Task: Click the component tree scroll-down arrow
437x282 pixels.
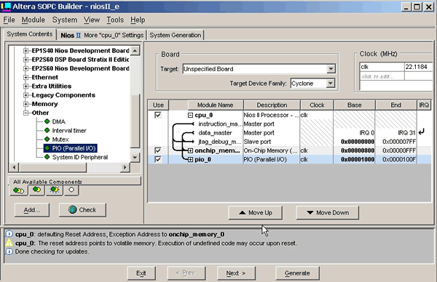Action: click(135, 158)
